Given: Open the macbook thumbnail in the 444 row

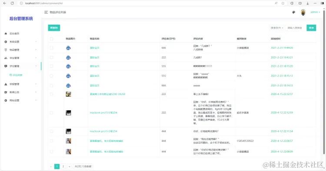Looking at the screenshot, I should (x=68, y=131).
